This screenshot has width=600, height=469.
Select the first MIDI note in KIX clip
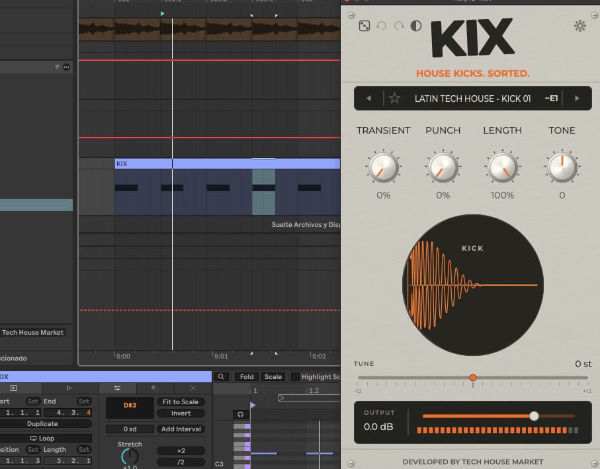pos(126,188)
